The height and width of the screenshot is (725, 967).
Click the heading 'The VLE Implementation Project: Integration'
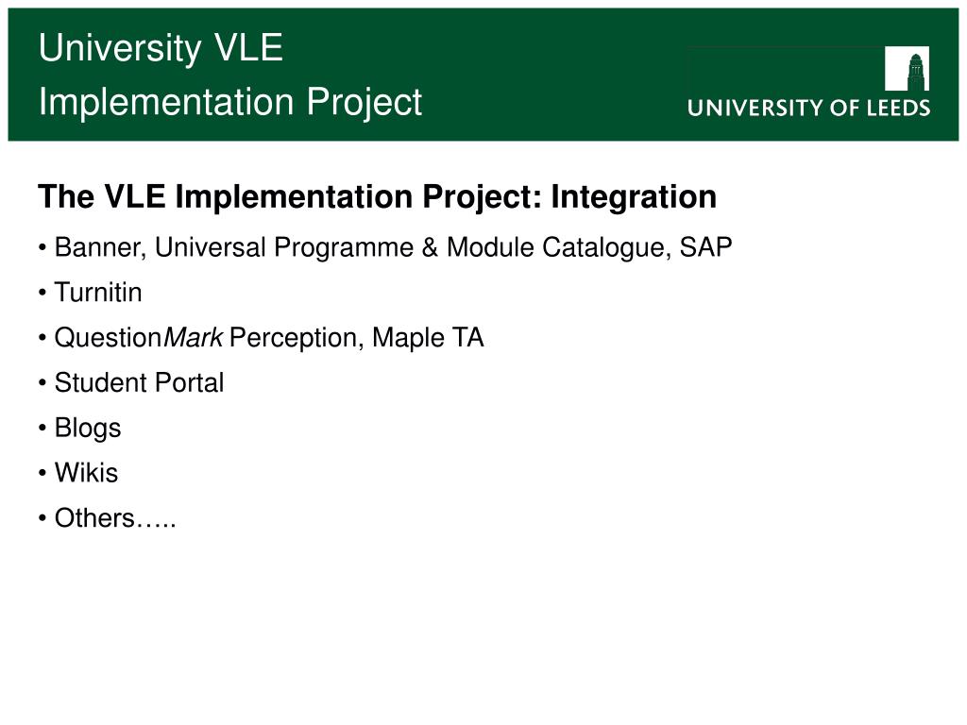(x=378, y=197)
